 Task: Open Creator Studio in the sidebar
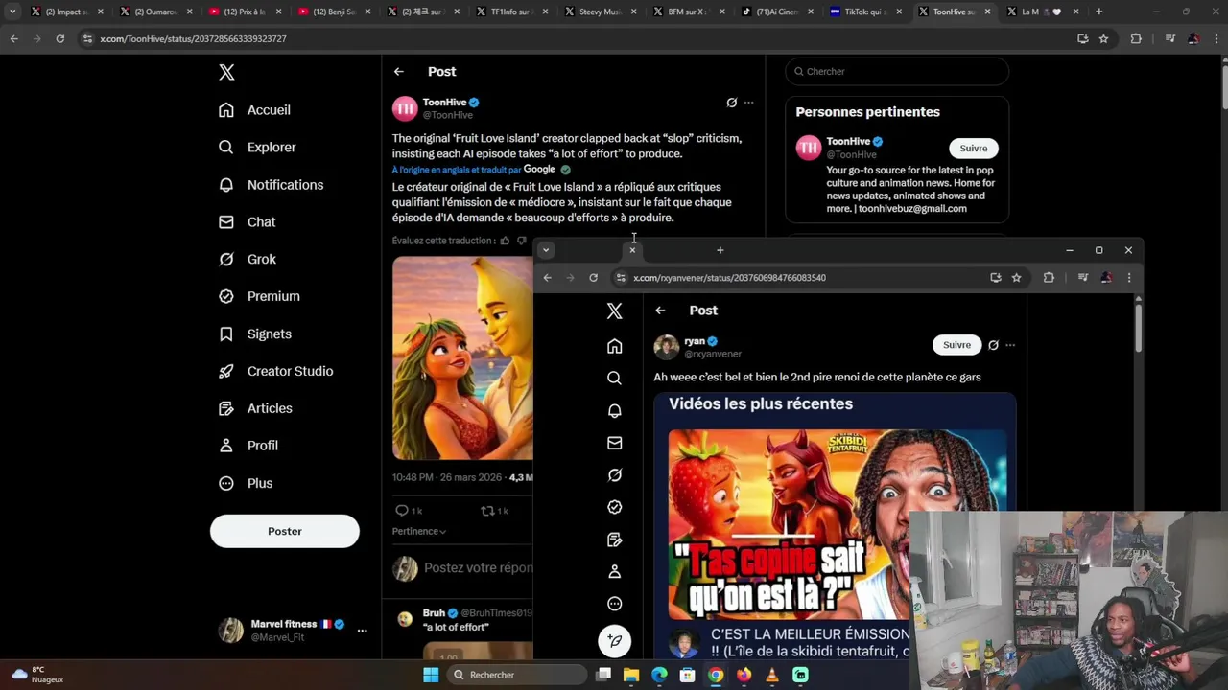tap(275, 372)
